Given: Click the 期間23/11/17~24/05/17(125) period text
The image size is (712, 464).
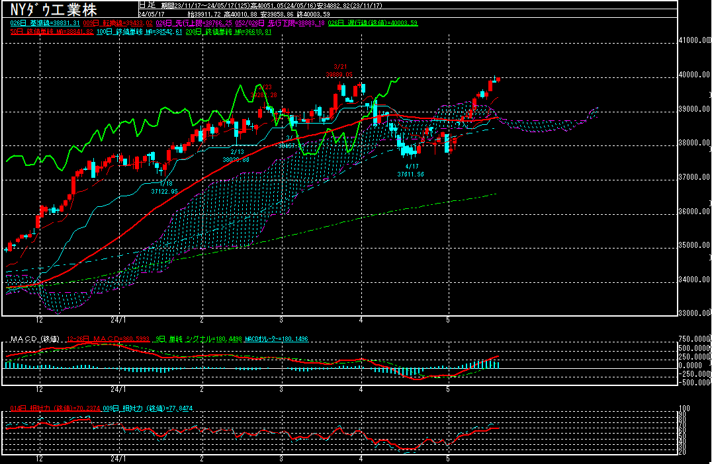Looking at the screenshot, I should pos(207,6).
